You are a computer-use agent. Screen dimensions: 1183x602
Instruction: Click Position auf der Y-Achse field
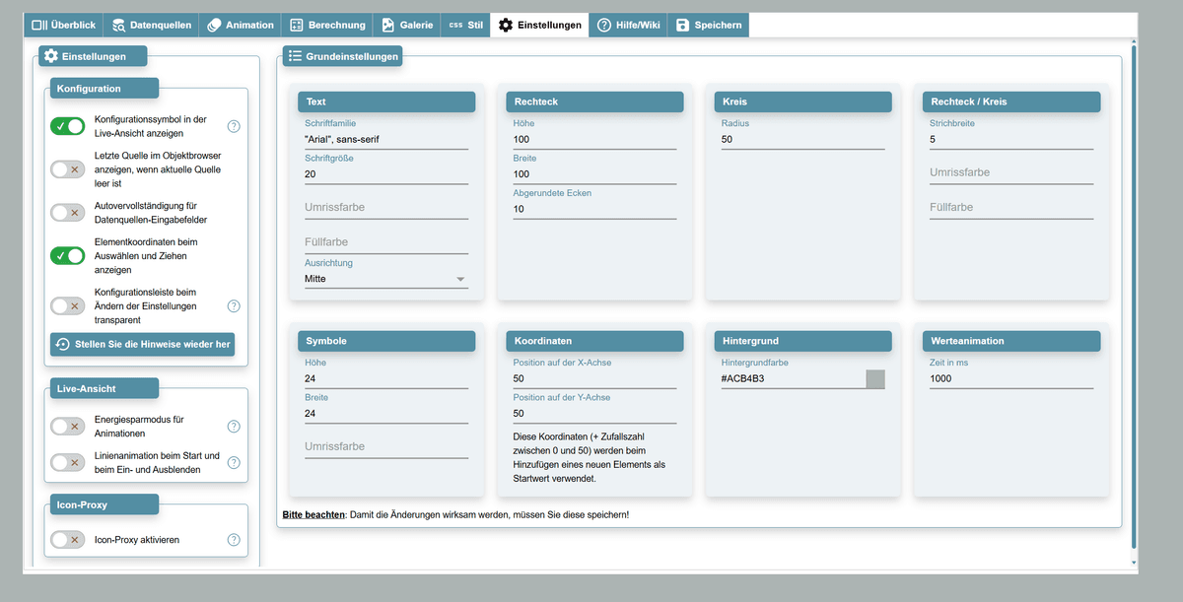(594, 413)
